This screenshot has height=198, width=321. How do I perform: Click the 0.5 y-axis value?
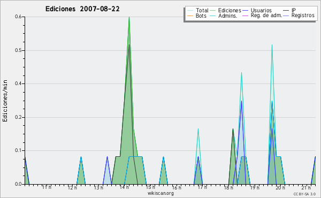[18, 50]
